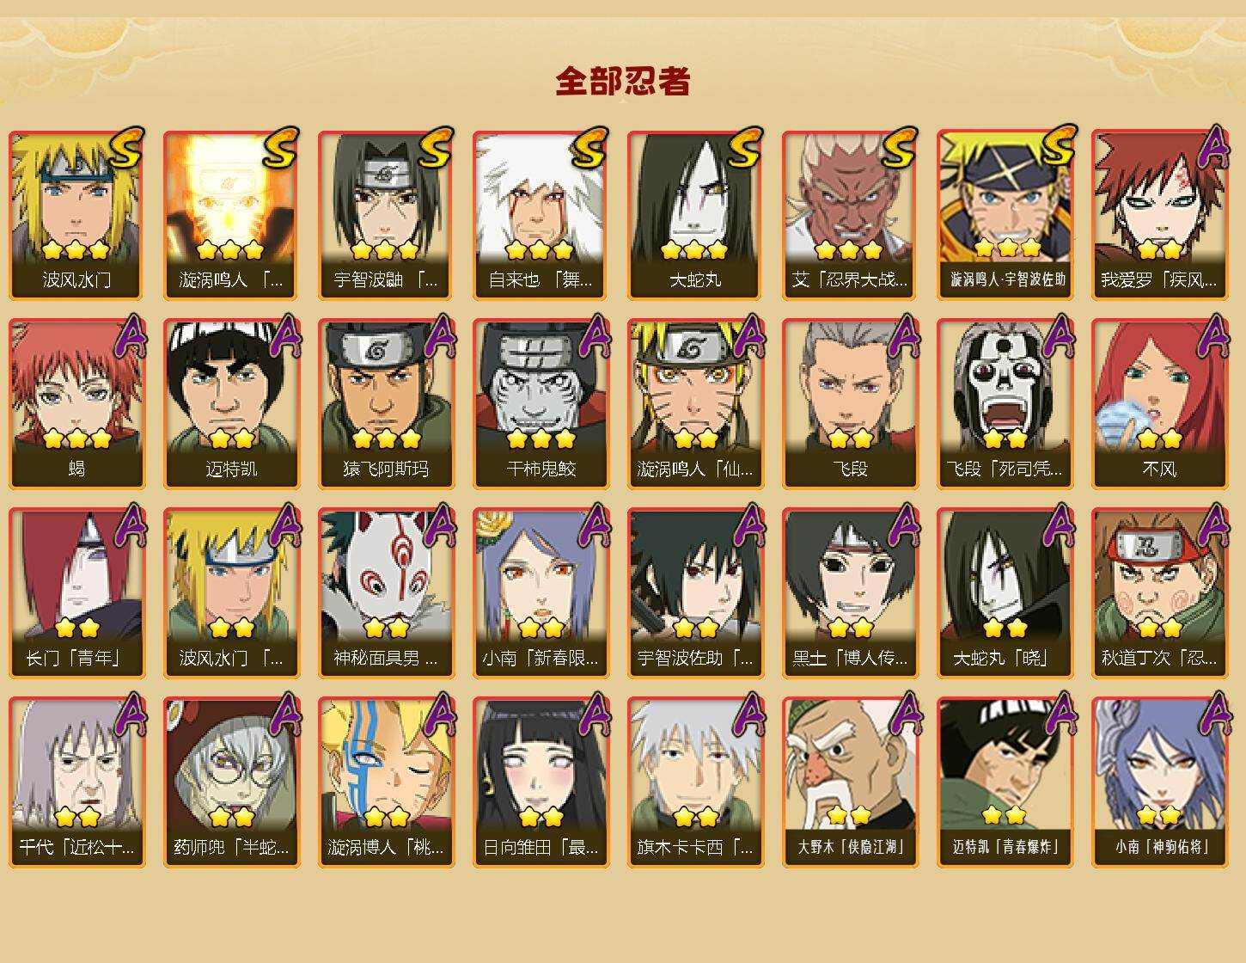Select the 迈特凯 A-rank card
Viewport: 1246px width, 963px height.
(231, 404)
